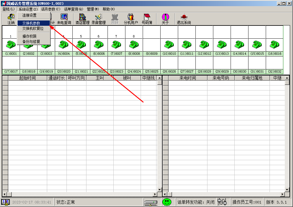Select the green phone icon above (11)8011
The height and width of the screenshot is (207, 293).
pyautogui.click(x=187, y=45)
